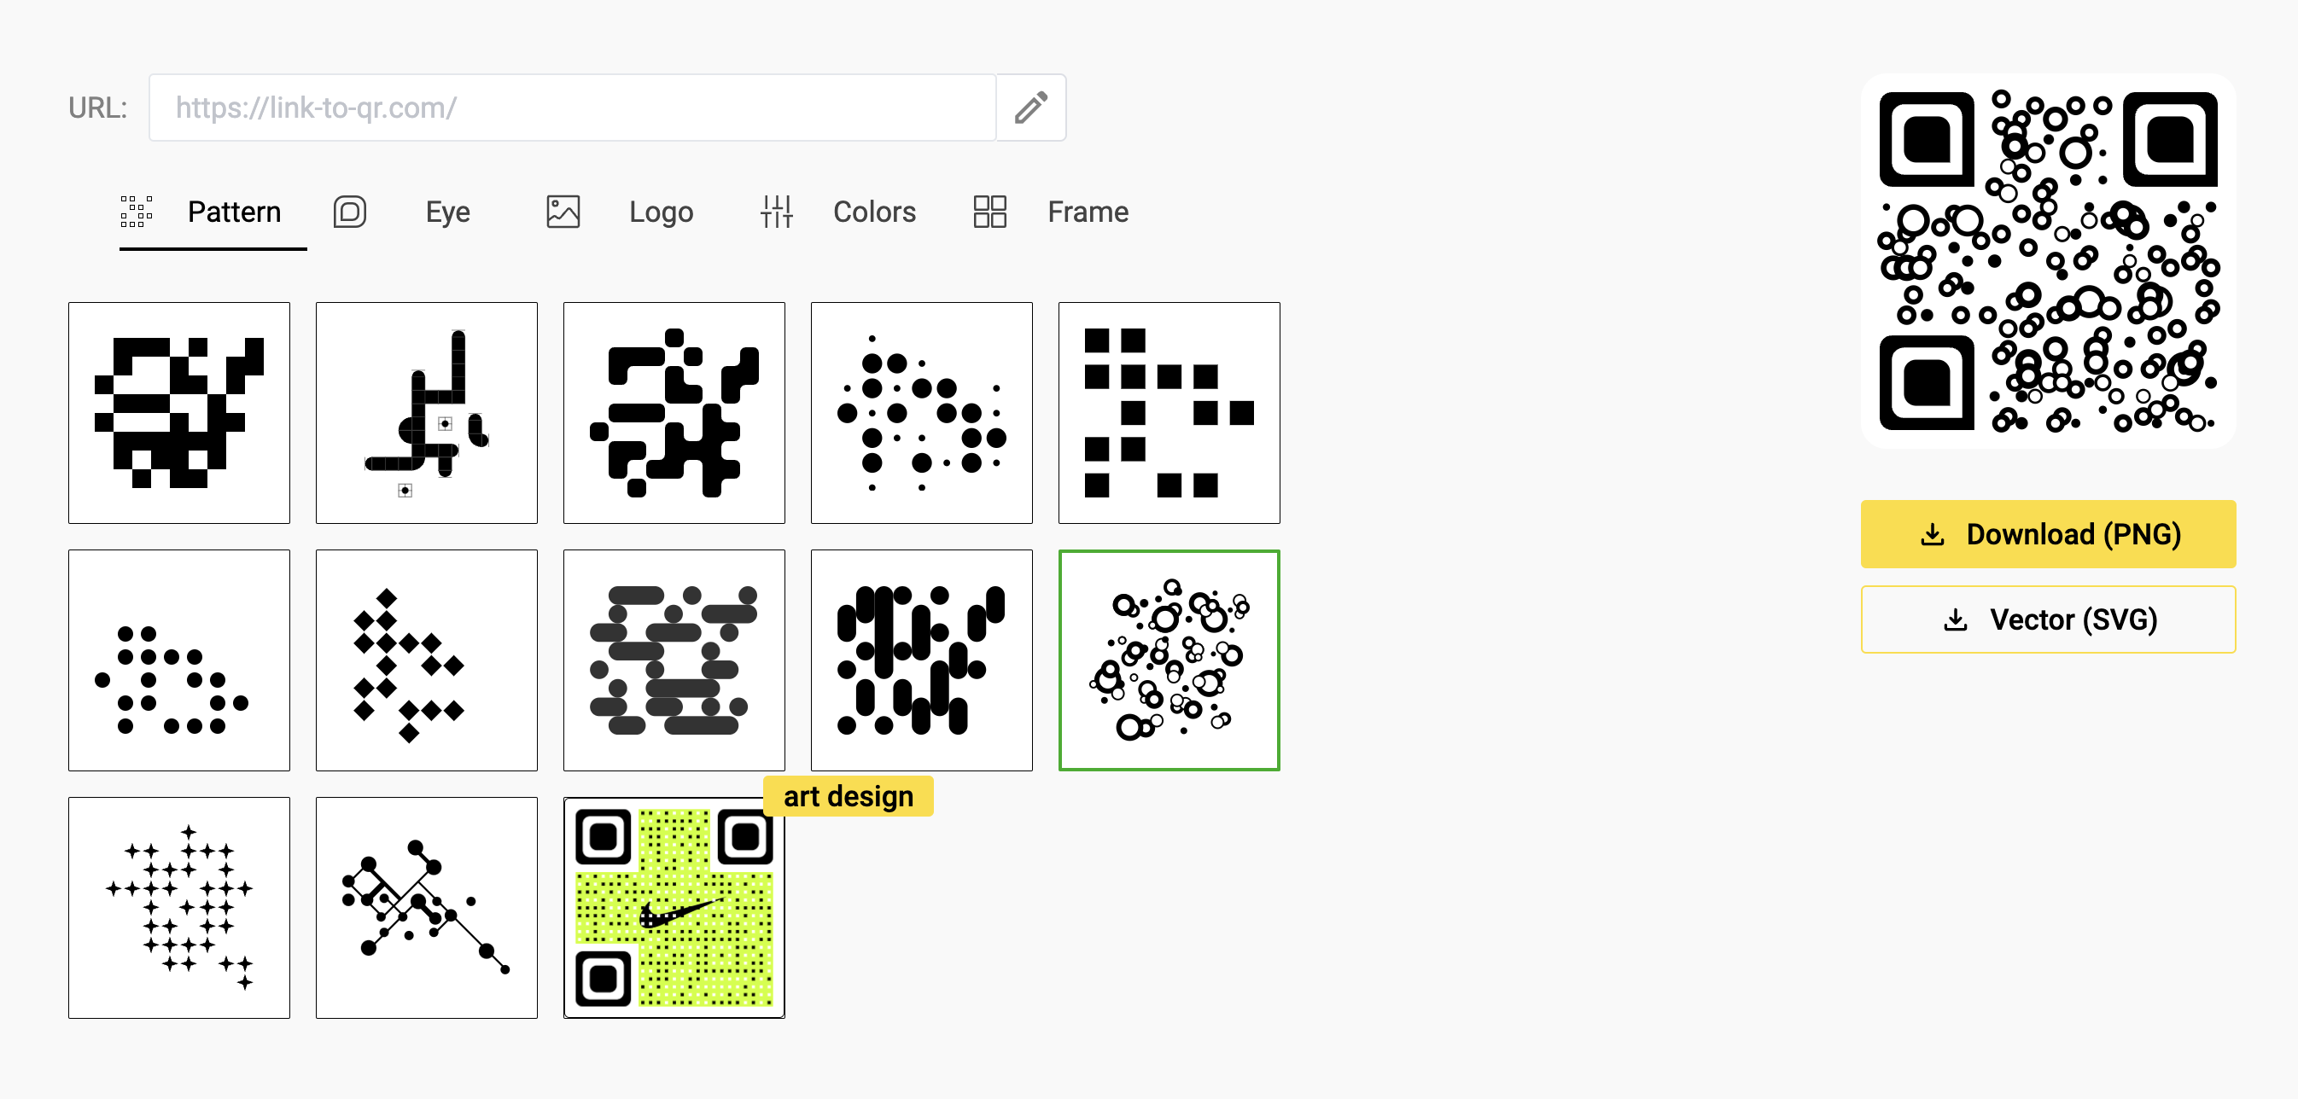Image resolution: width=2298 pixels, height=1099 pixels.
Task: Select the rounded connected blocks pattern
Action: [x=674, y=413]
